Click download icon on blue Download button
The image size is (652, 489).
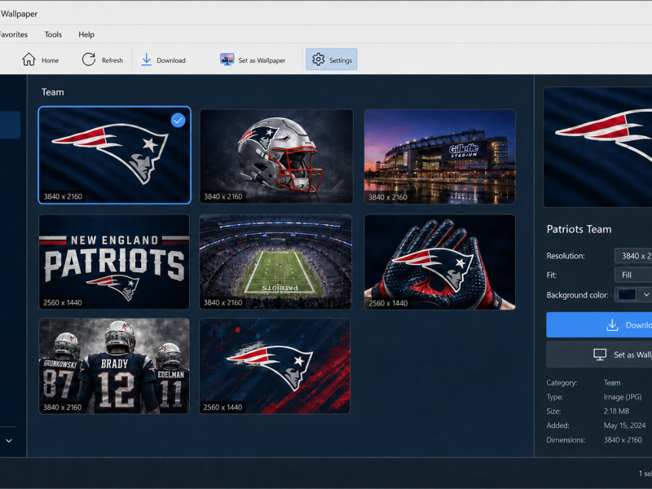point(612,324)
